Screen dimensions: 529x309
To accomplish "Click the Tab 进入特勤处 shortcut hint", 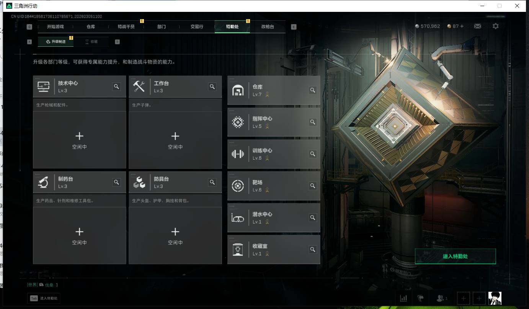I will pyautogui.click(x=44, y=298).
